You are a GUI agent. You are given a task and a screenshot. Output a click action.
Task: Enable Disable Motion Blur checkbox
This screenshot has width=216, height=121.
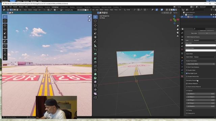[x=187, y=77]
